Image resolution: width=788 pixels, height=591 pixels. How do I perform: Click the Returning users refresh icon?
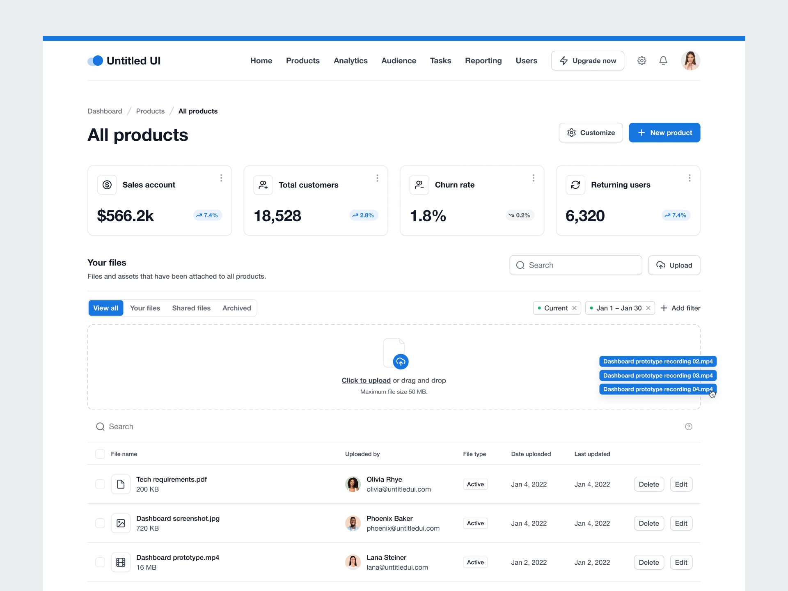point(575,184)
